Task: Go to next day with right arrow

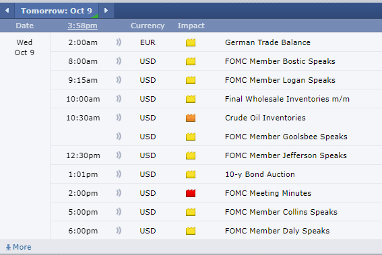Action: [106, 11]
